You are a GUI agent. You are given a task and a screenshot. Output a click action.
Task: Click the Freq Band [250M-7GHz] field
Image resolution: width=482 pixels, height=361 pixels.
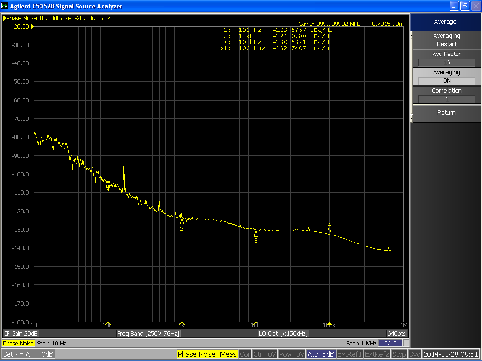coord(148,333)
